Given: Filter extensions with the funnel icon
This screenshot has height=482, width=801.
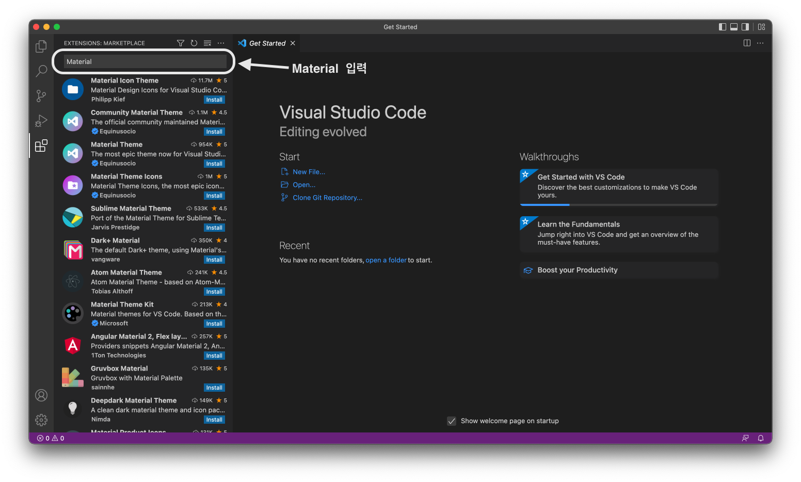Looking at the screenshot, I should [x=181, y=43].
